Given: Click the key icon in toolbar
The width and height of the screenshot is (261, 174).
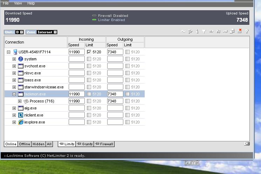Looking at the screenshot, I should click(225, 32).
